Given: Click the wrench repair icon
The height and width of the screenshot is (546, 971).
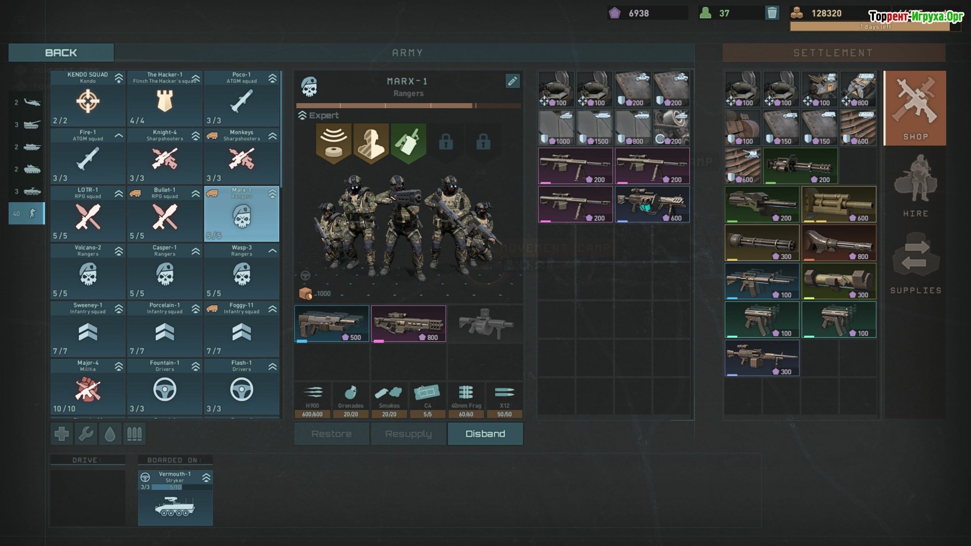Looking at the screenshot, I should coord(86,434).
